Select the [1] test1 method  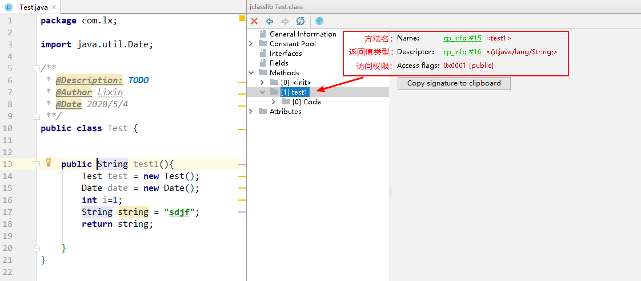point(294,92)
